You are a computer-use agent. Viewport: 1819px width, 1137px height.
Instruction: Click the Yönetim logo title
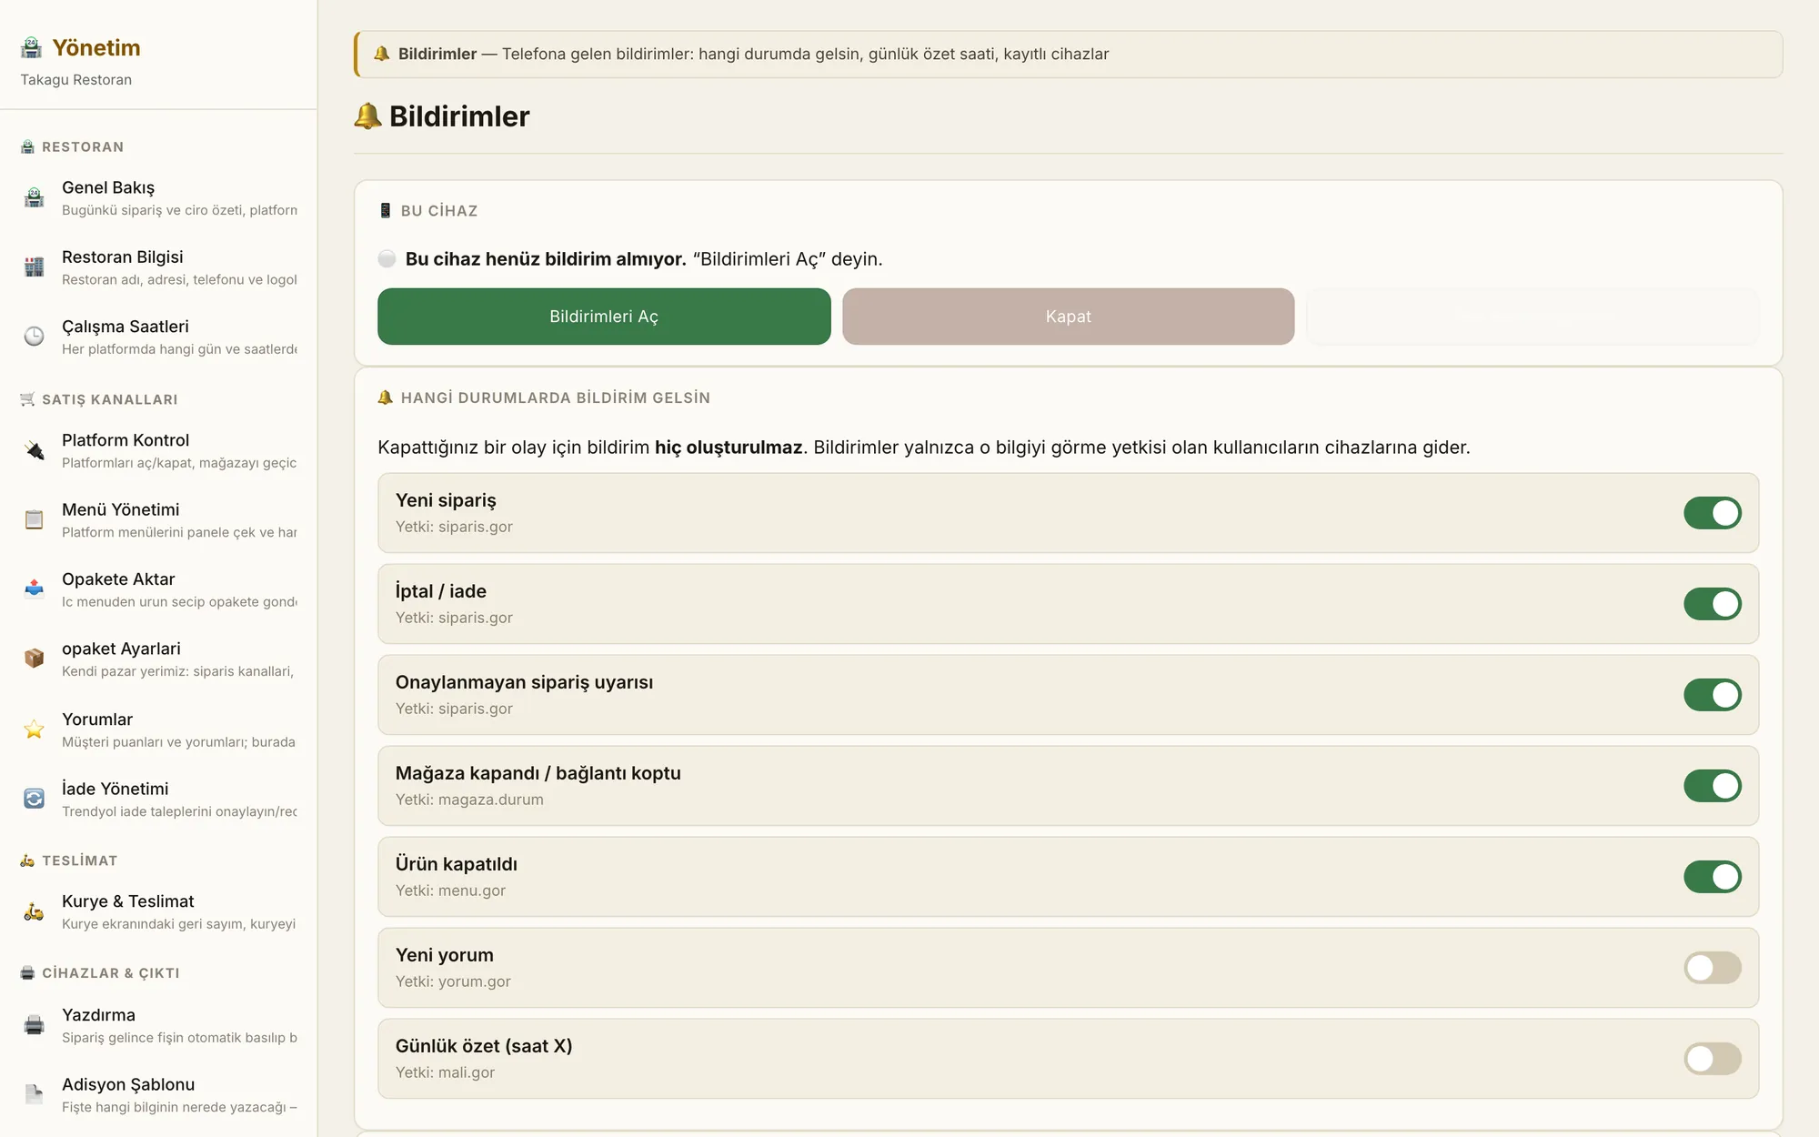pos(96,47)
